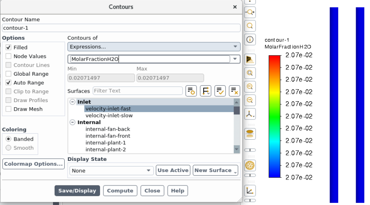This screenshot has width=370, height=205.
Task: Click the select-all surfaces checkmark icon
Action: click(x=220, y=91)
